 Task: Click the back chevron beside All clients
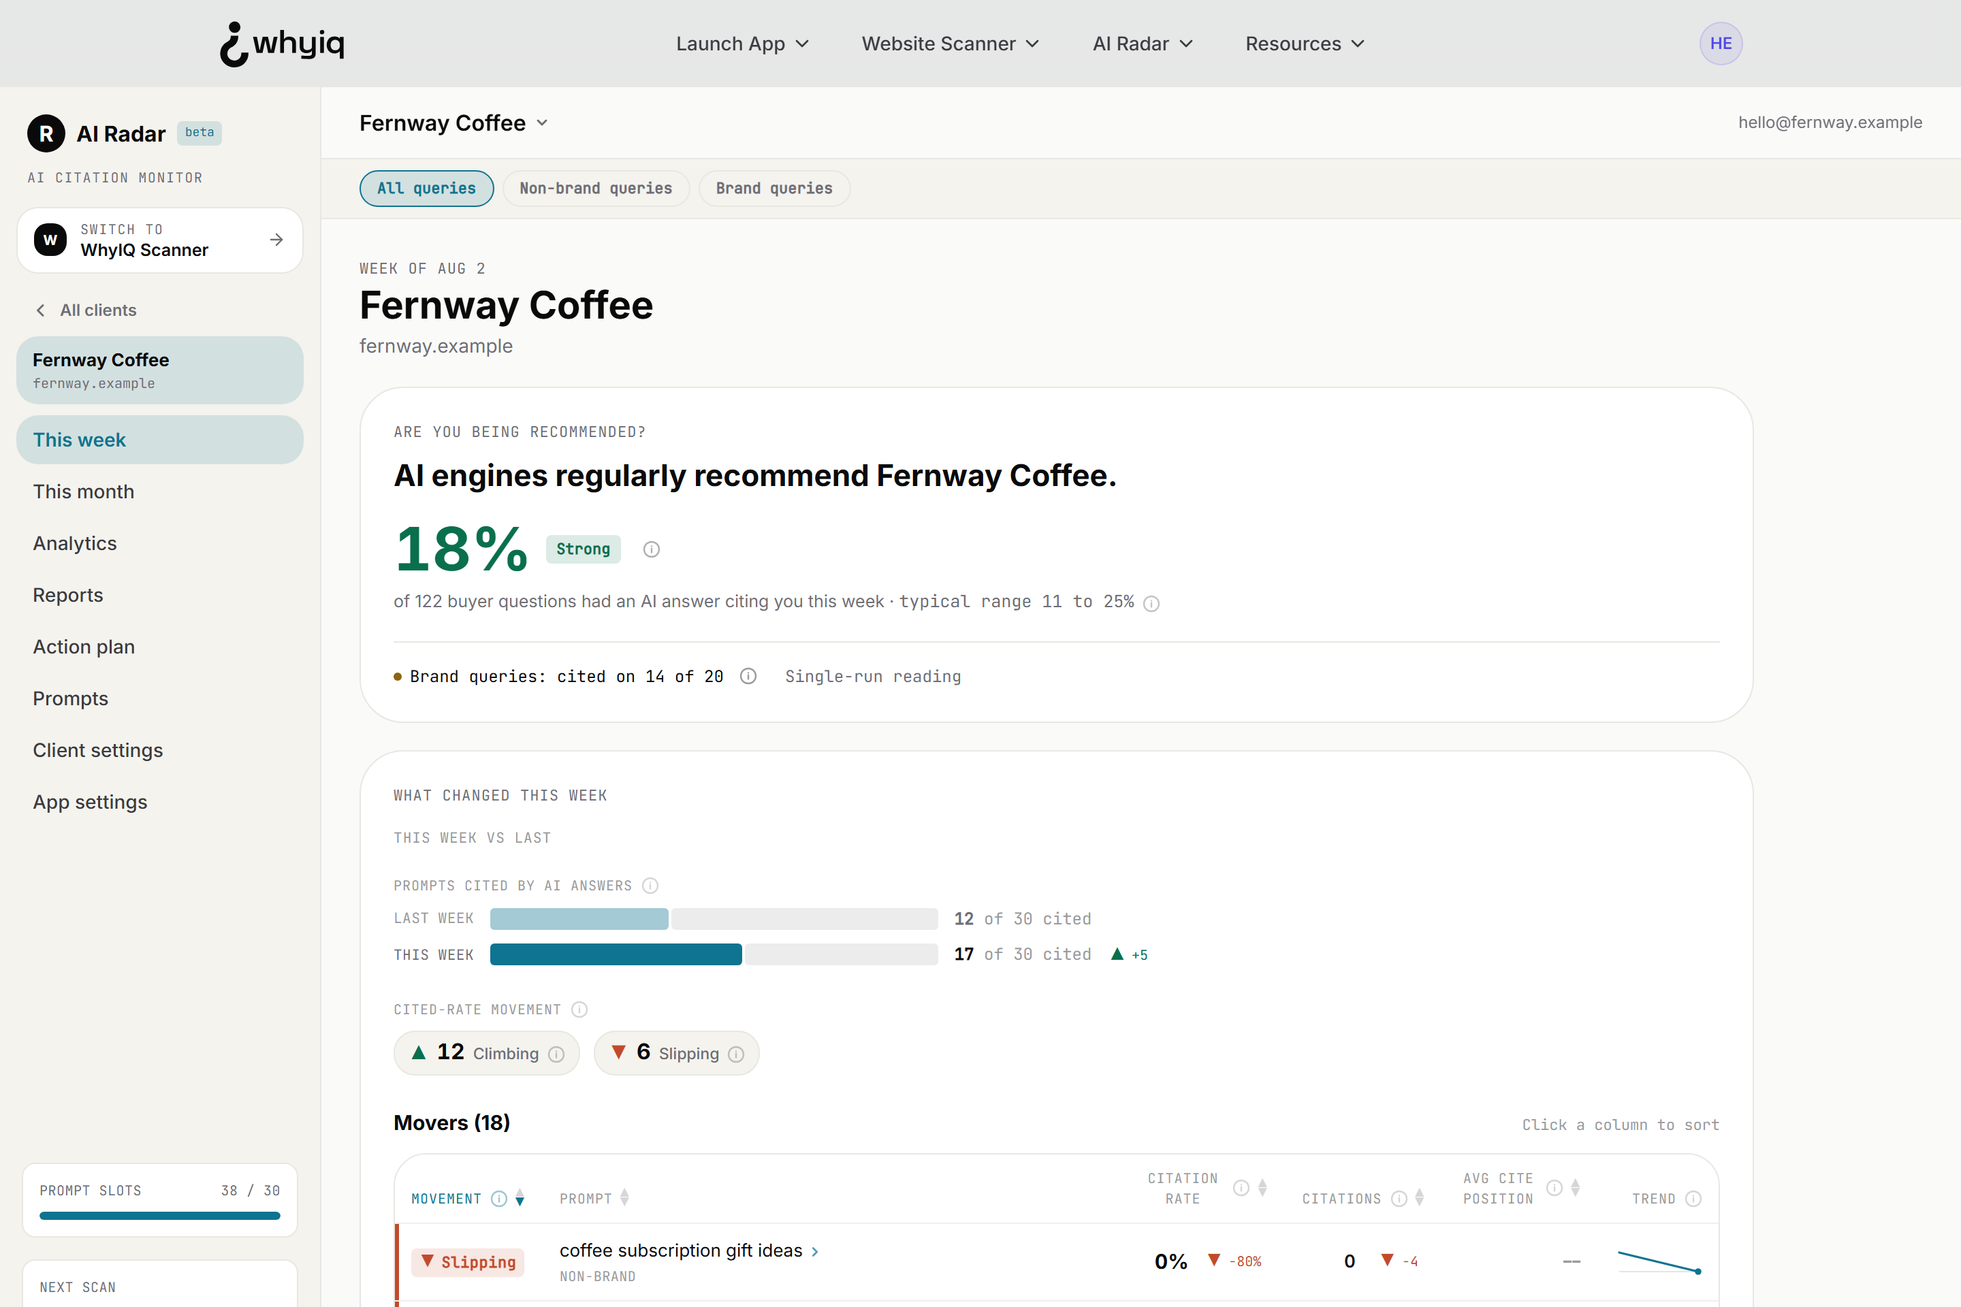tap(40, 310)
